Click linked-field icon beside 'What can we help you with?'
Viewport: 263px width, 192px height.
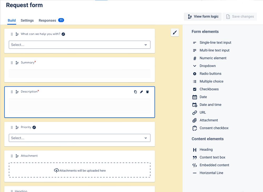[63, 34]
